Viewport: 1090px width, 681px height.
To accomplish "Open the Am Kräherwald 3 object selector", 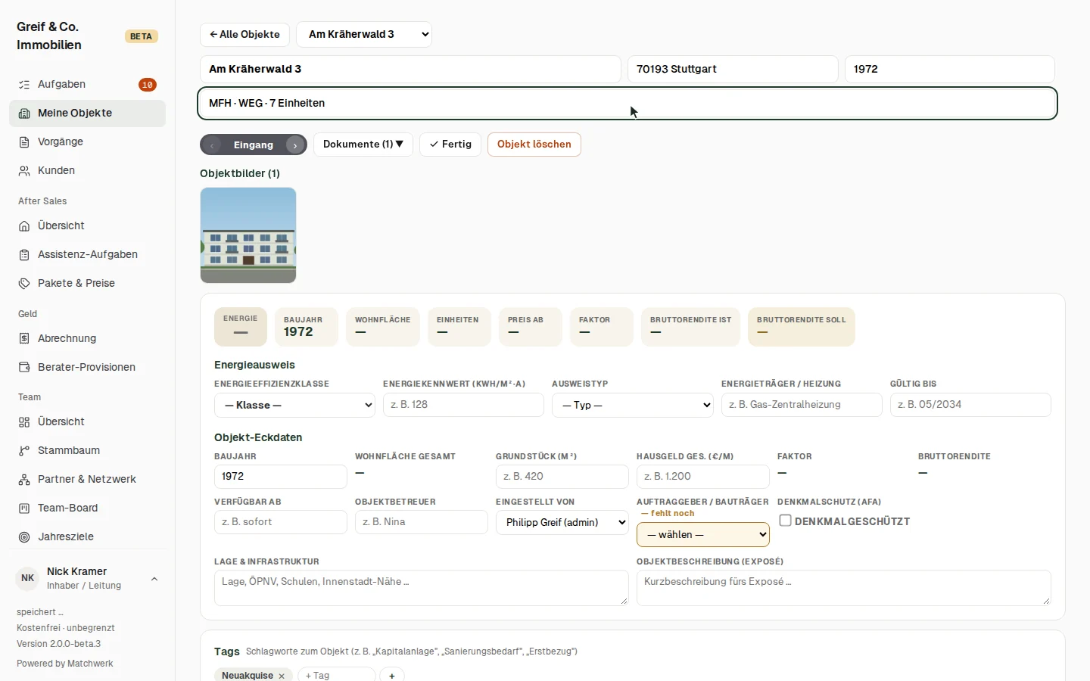I will tap(364, 34).
